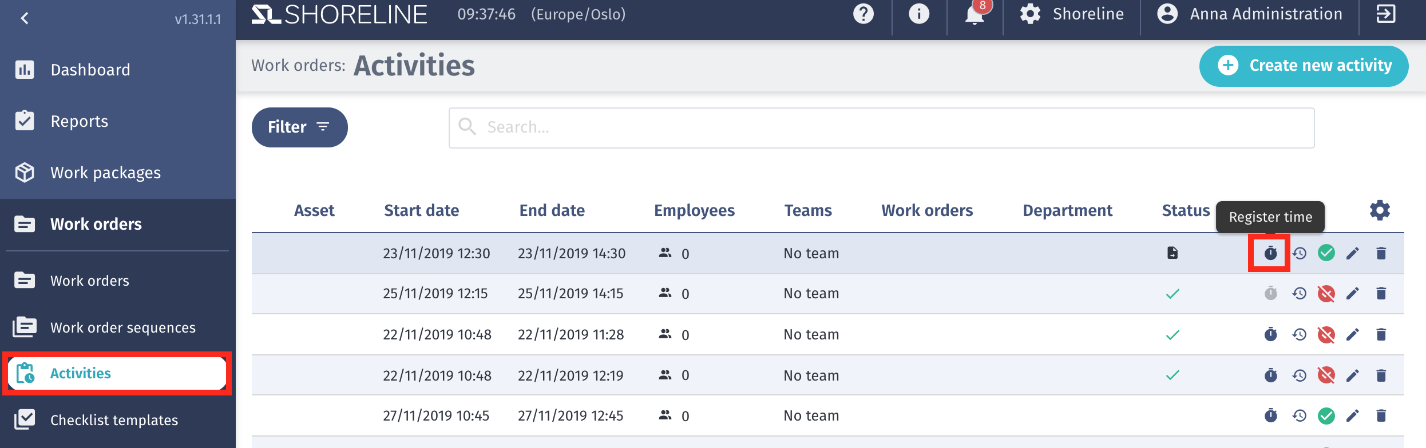
Task: Open the help question mark icon
Action: [x=863, y=14]
